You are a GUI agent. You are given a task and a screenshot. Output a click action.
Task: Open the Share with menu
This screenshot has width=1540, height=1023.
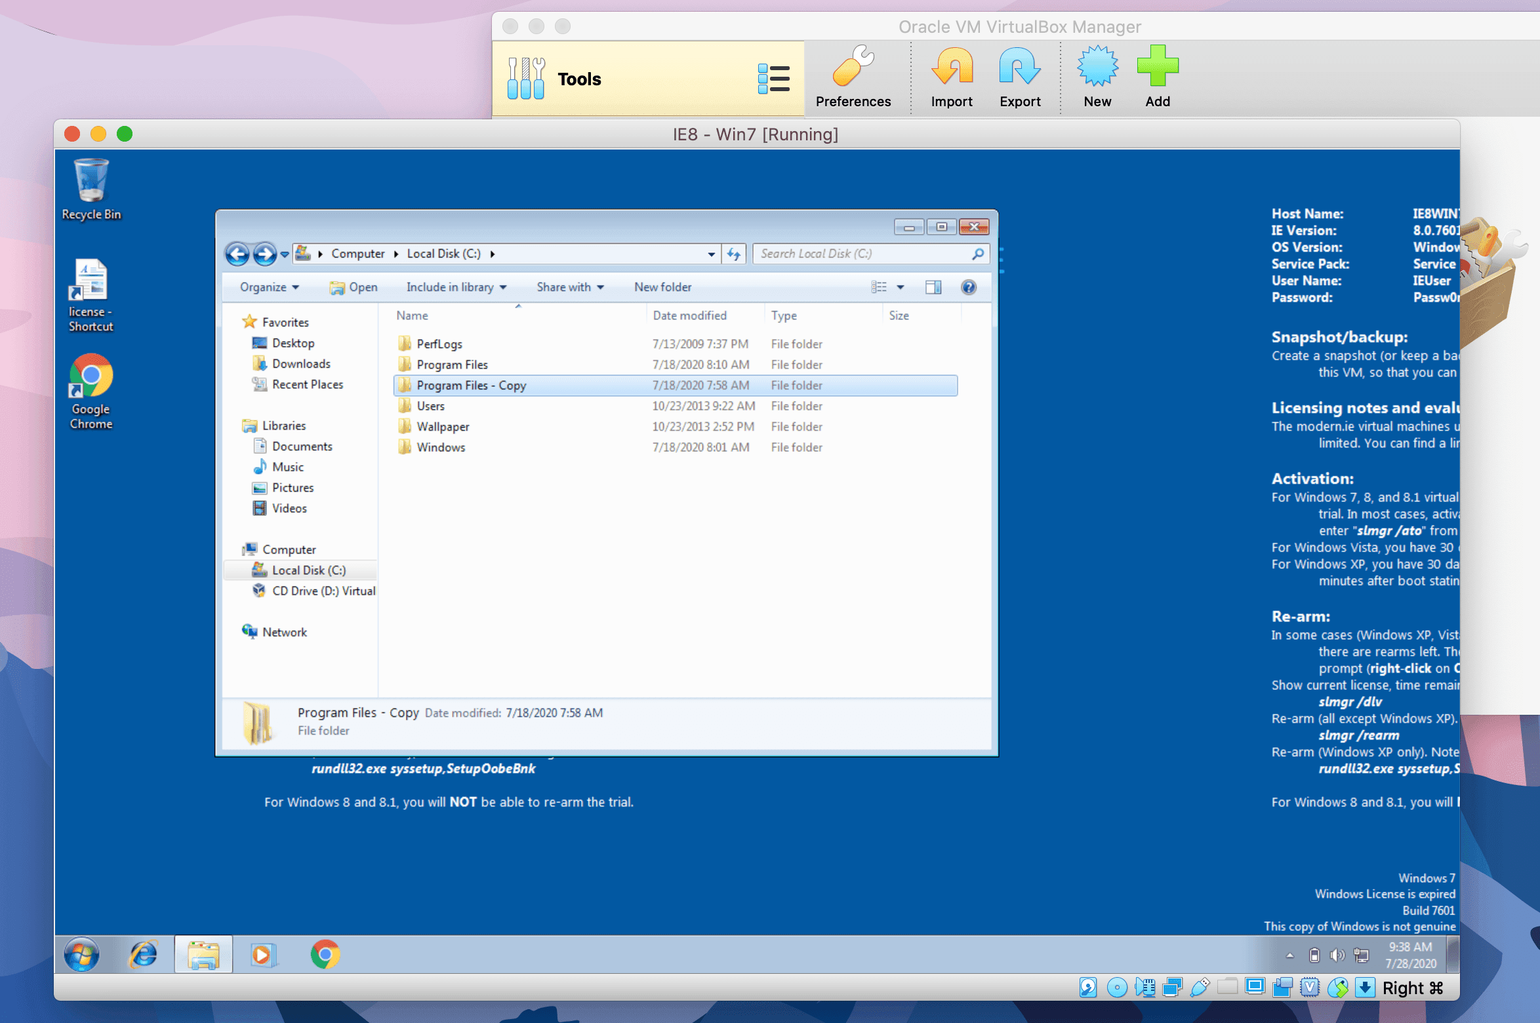[570, 287]
